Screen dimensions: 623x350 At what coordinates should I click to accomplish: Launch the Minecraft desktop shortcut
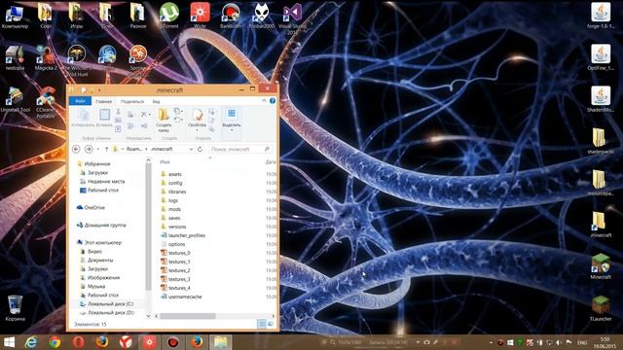(x=601, y=266)
